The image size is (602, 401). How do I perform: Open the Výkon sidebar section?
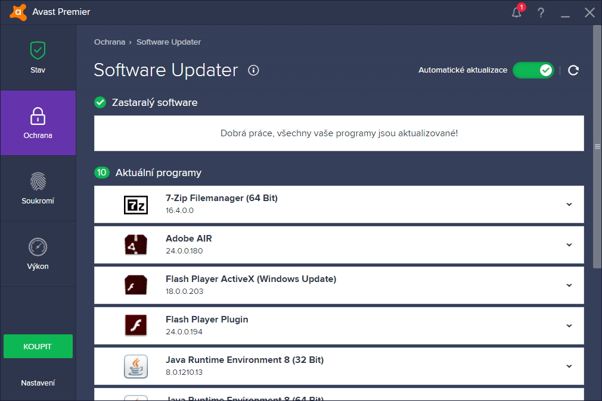(x=38, y=254)
